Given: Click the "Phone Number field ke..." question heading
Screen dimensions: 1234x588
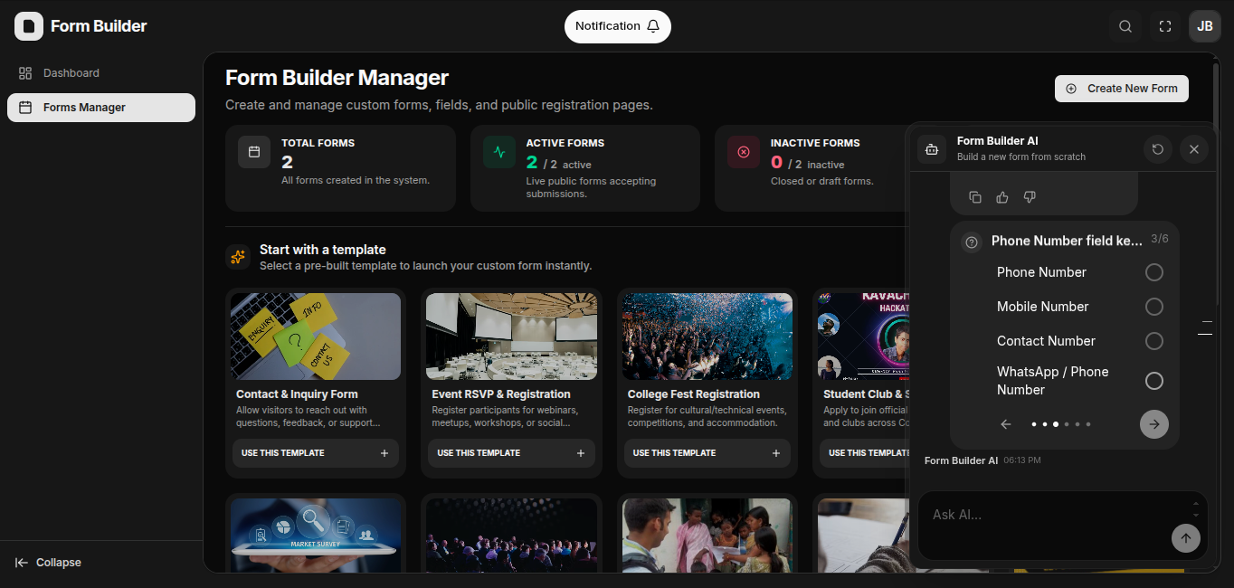Looking at the screenshot, I should (1067, 241).
